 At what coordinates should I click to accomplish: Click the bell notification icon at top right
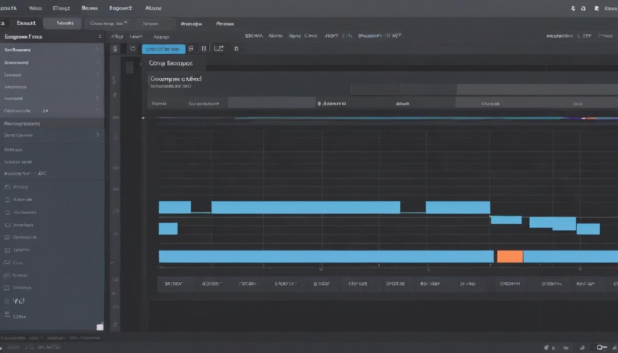point(584,8)
